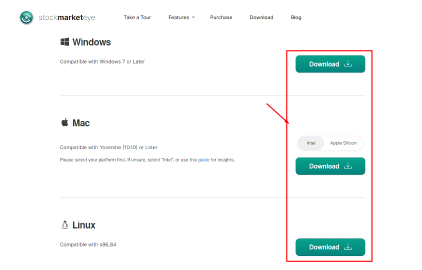
Task: Click the Windows Download button
Action: pos(330,64)
